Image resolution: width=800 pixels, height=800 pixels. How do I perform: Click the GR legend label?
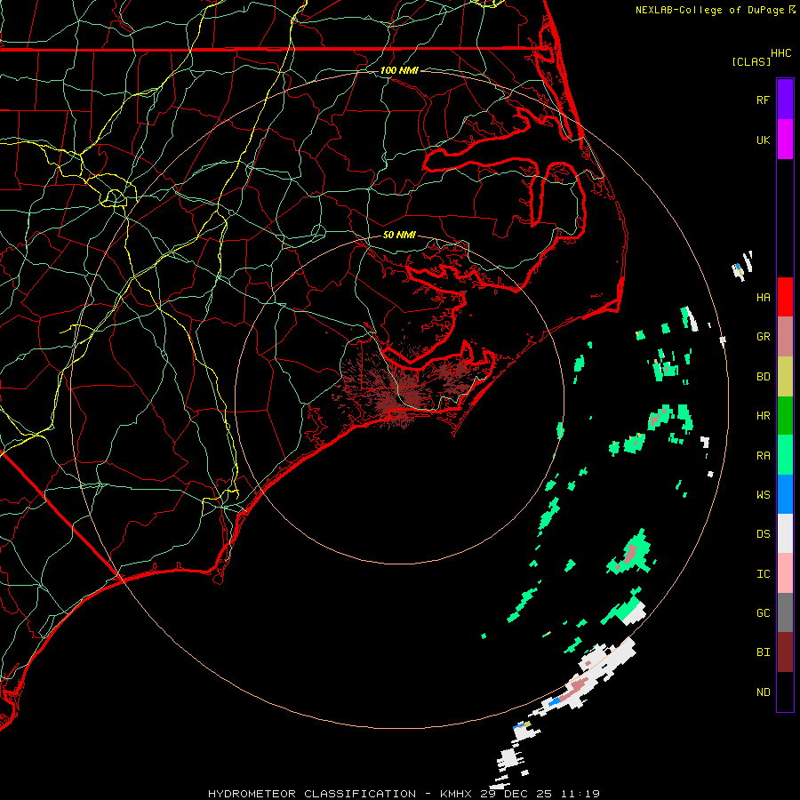(763, 337)
